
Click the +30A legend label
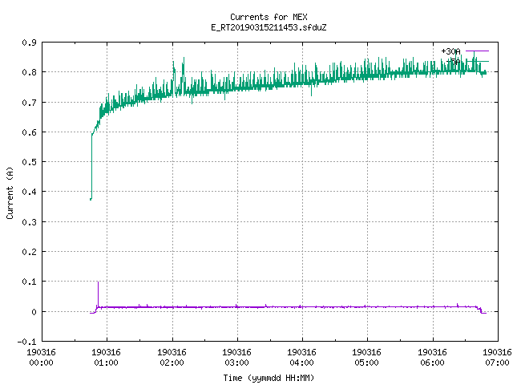[x=450, y=51]
